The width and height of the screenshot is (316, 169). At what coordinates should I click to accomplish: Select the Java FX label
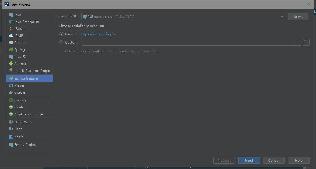(x=20, y=56)
